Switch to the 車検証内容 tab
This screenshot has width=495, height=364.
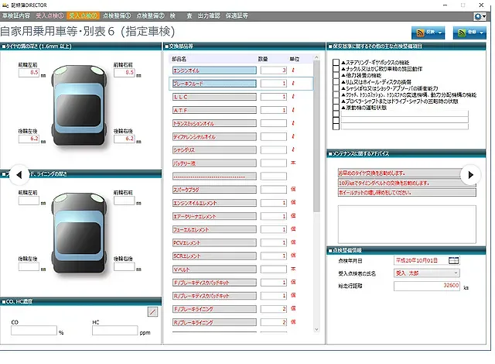coord(17,15)
